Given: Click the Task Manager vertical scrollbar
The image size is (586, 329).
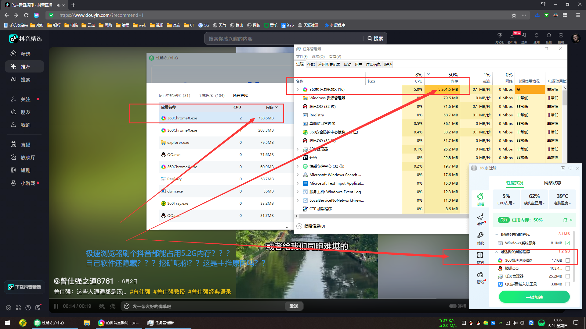Looking at the screenshot, I should tap(565, 97).
